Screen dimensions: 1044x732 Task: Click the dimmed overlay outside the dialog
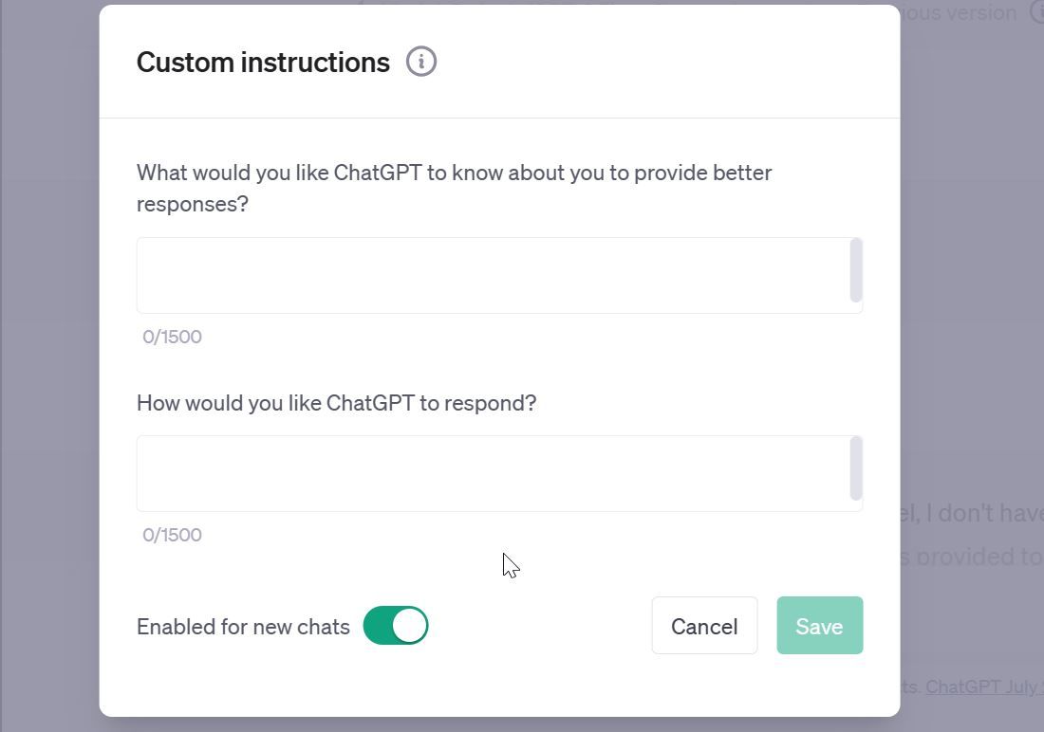point(47,379)
